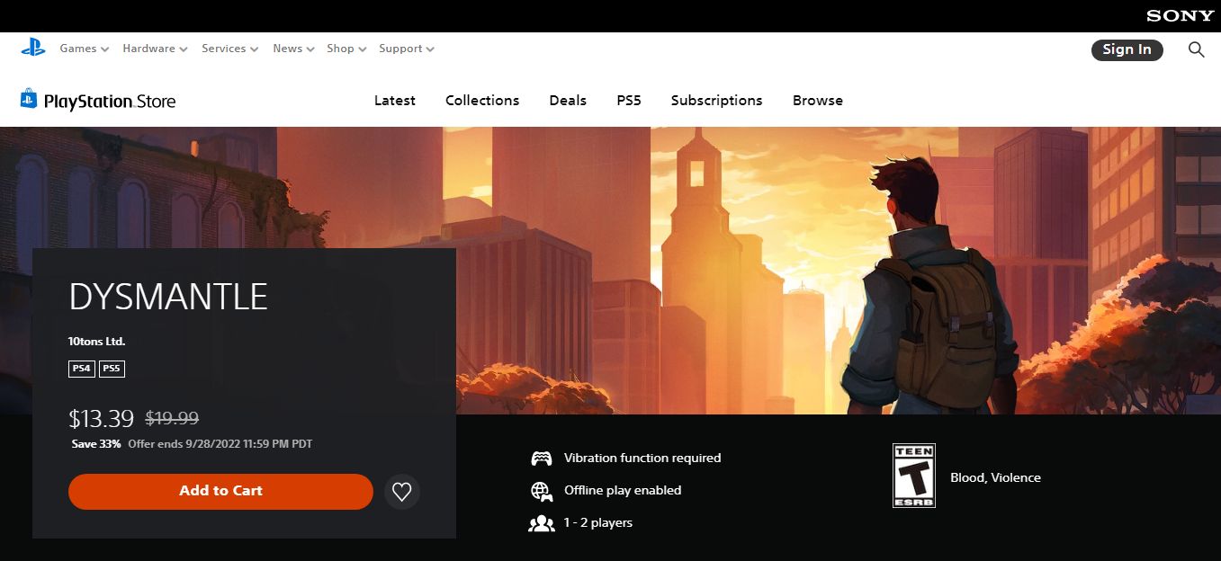The width and height of the screenshot is (1221, 561).
Task: Click the ESRB Teen rating badge
Action: pyautogui.click(x=914, y=476)
